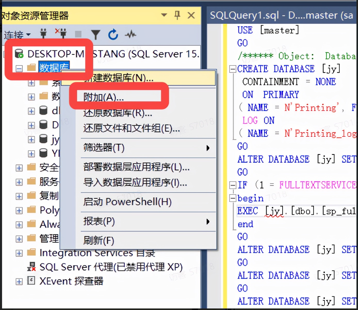Select the Integration Services 目录 tree item
Screen dimensions: 358x310
tap(97, 253)
